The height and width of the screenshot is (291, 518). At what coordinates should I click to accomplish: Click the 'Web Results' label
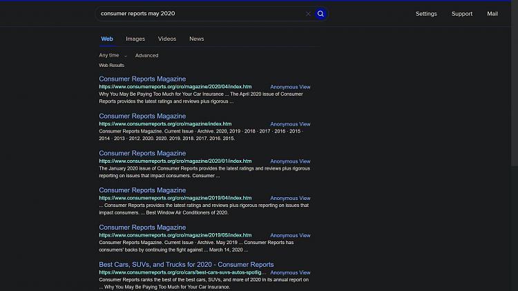pos(112,66)
